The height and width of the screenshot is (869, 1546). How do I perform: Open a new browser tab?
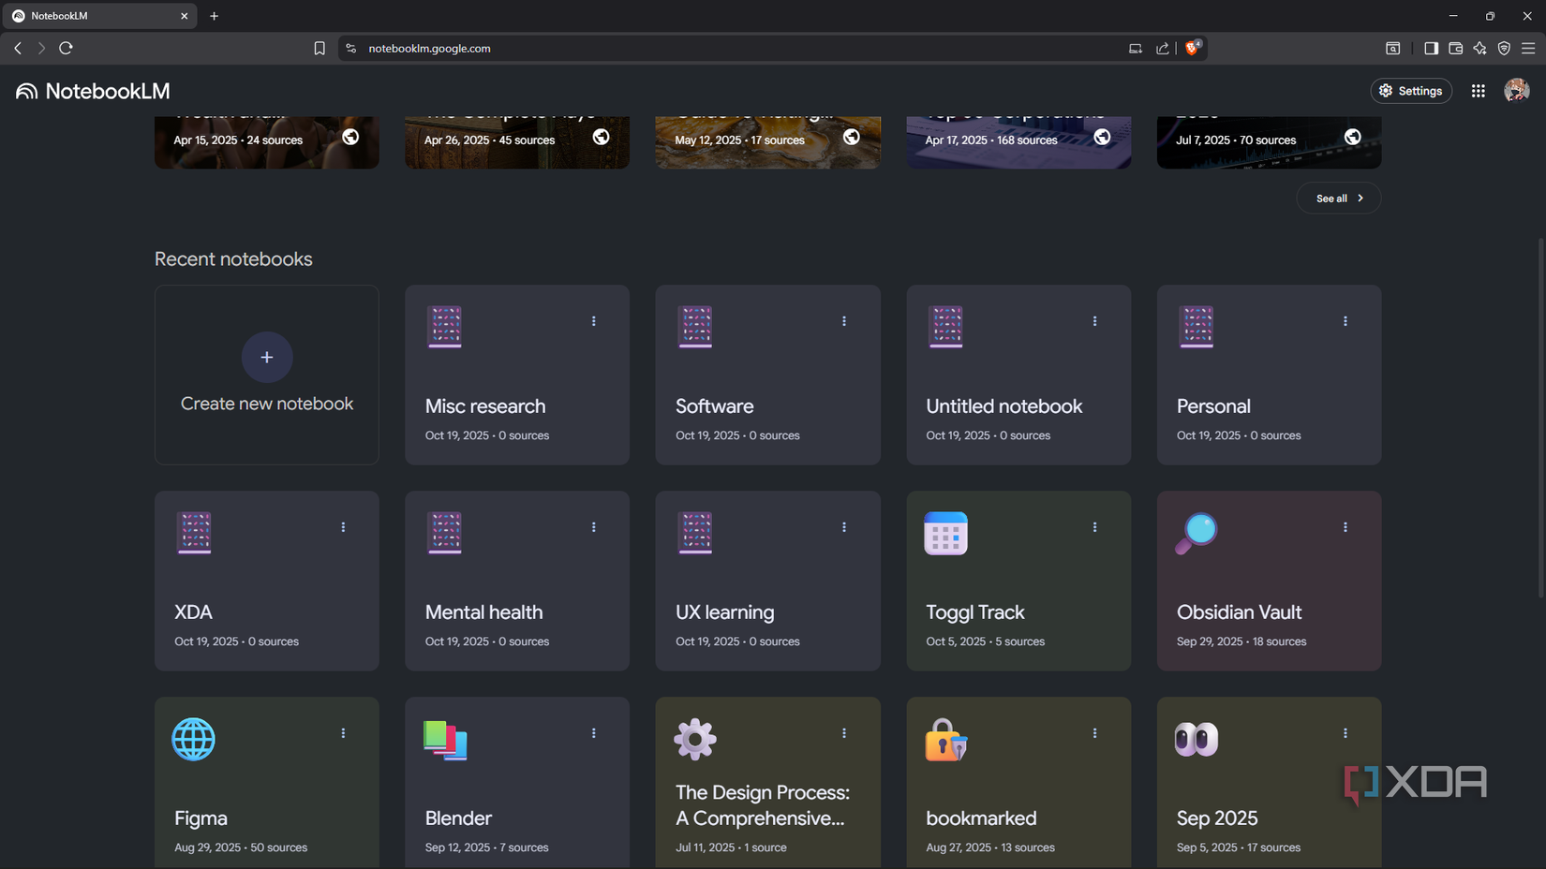pyautogui.click(x=214, y=16)
